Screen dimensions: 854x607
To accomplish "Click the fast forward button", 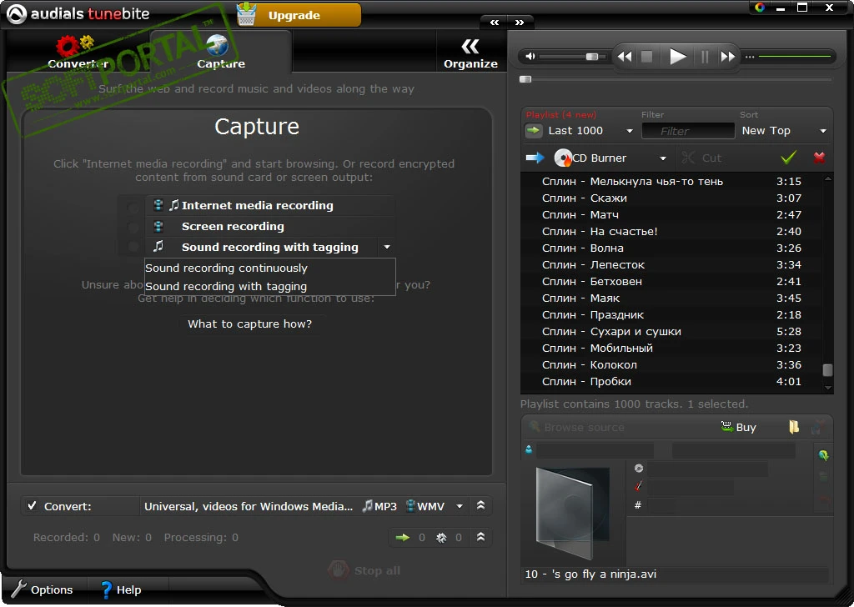I will [728, 57].
